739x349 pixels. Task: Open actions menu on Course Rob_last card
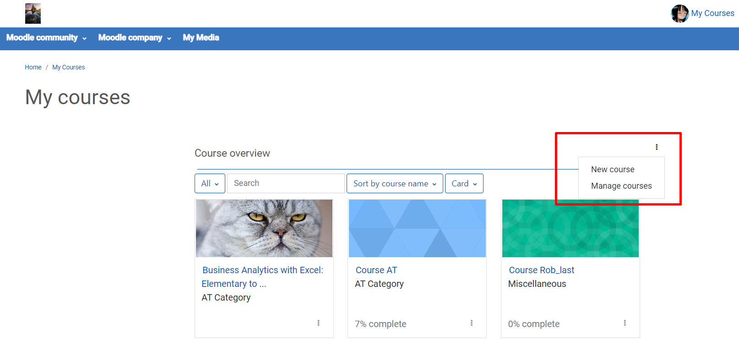coord(625,323)
